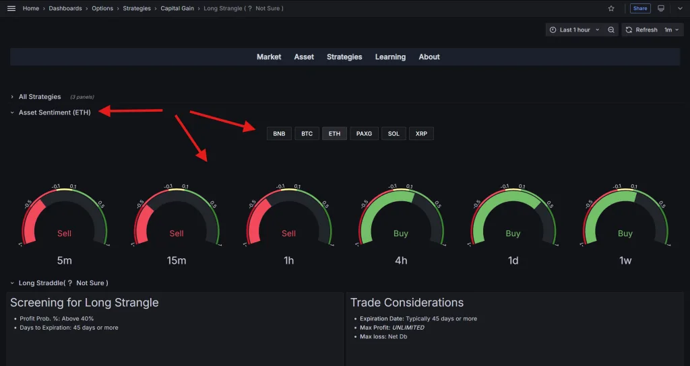Star this dashboard as favorite
Image resolution: width=690 pixels, height=366 pixels.
click(611, 8)
